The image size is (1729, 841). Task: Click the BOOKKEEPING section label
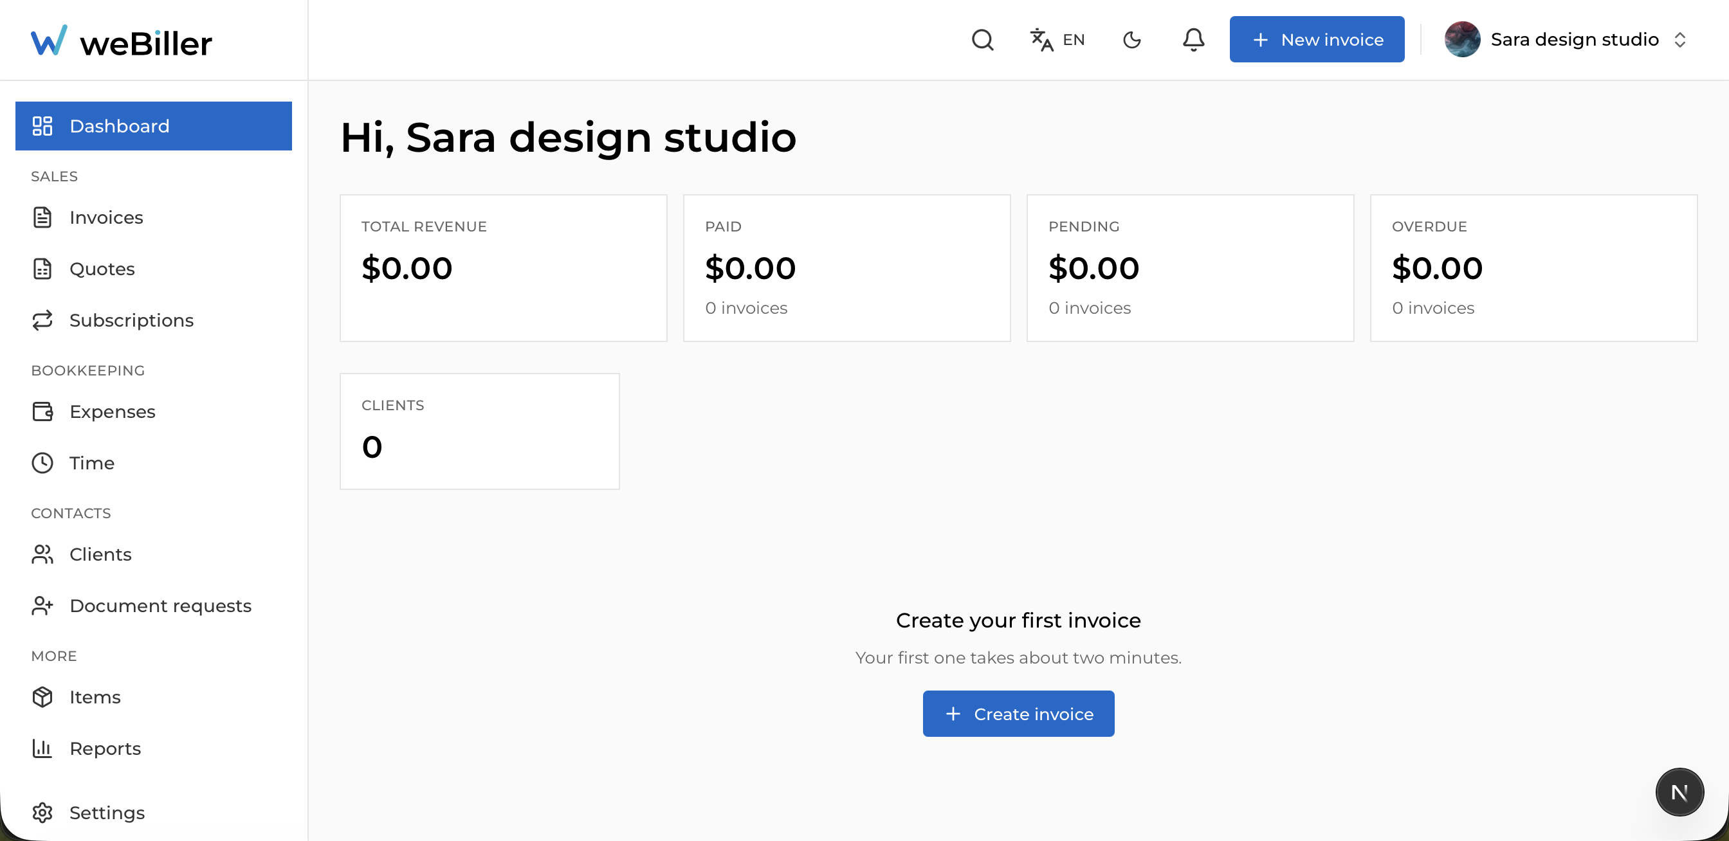88,371
